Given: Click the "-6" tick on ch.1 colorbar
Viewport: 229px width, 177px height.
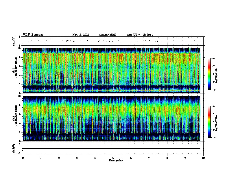Looking at the screenshot, I should click(213, 58).
